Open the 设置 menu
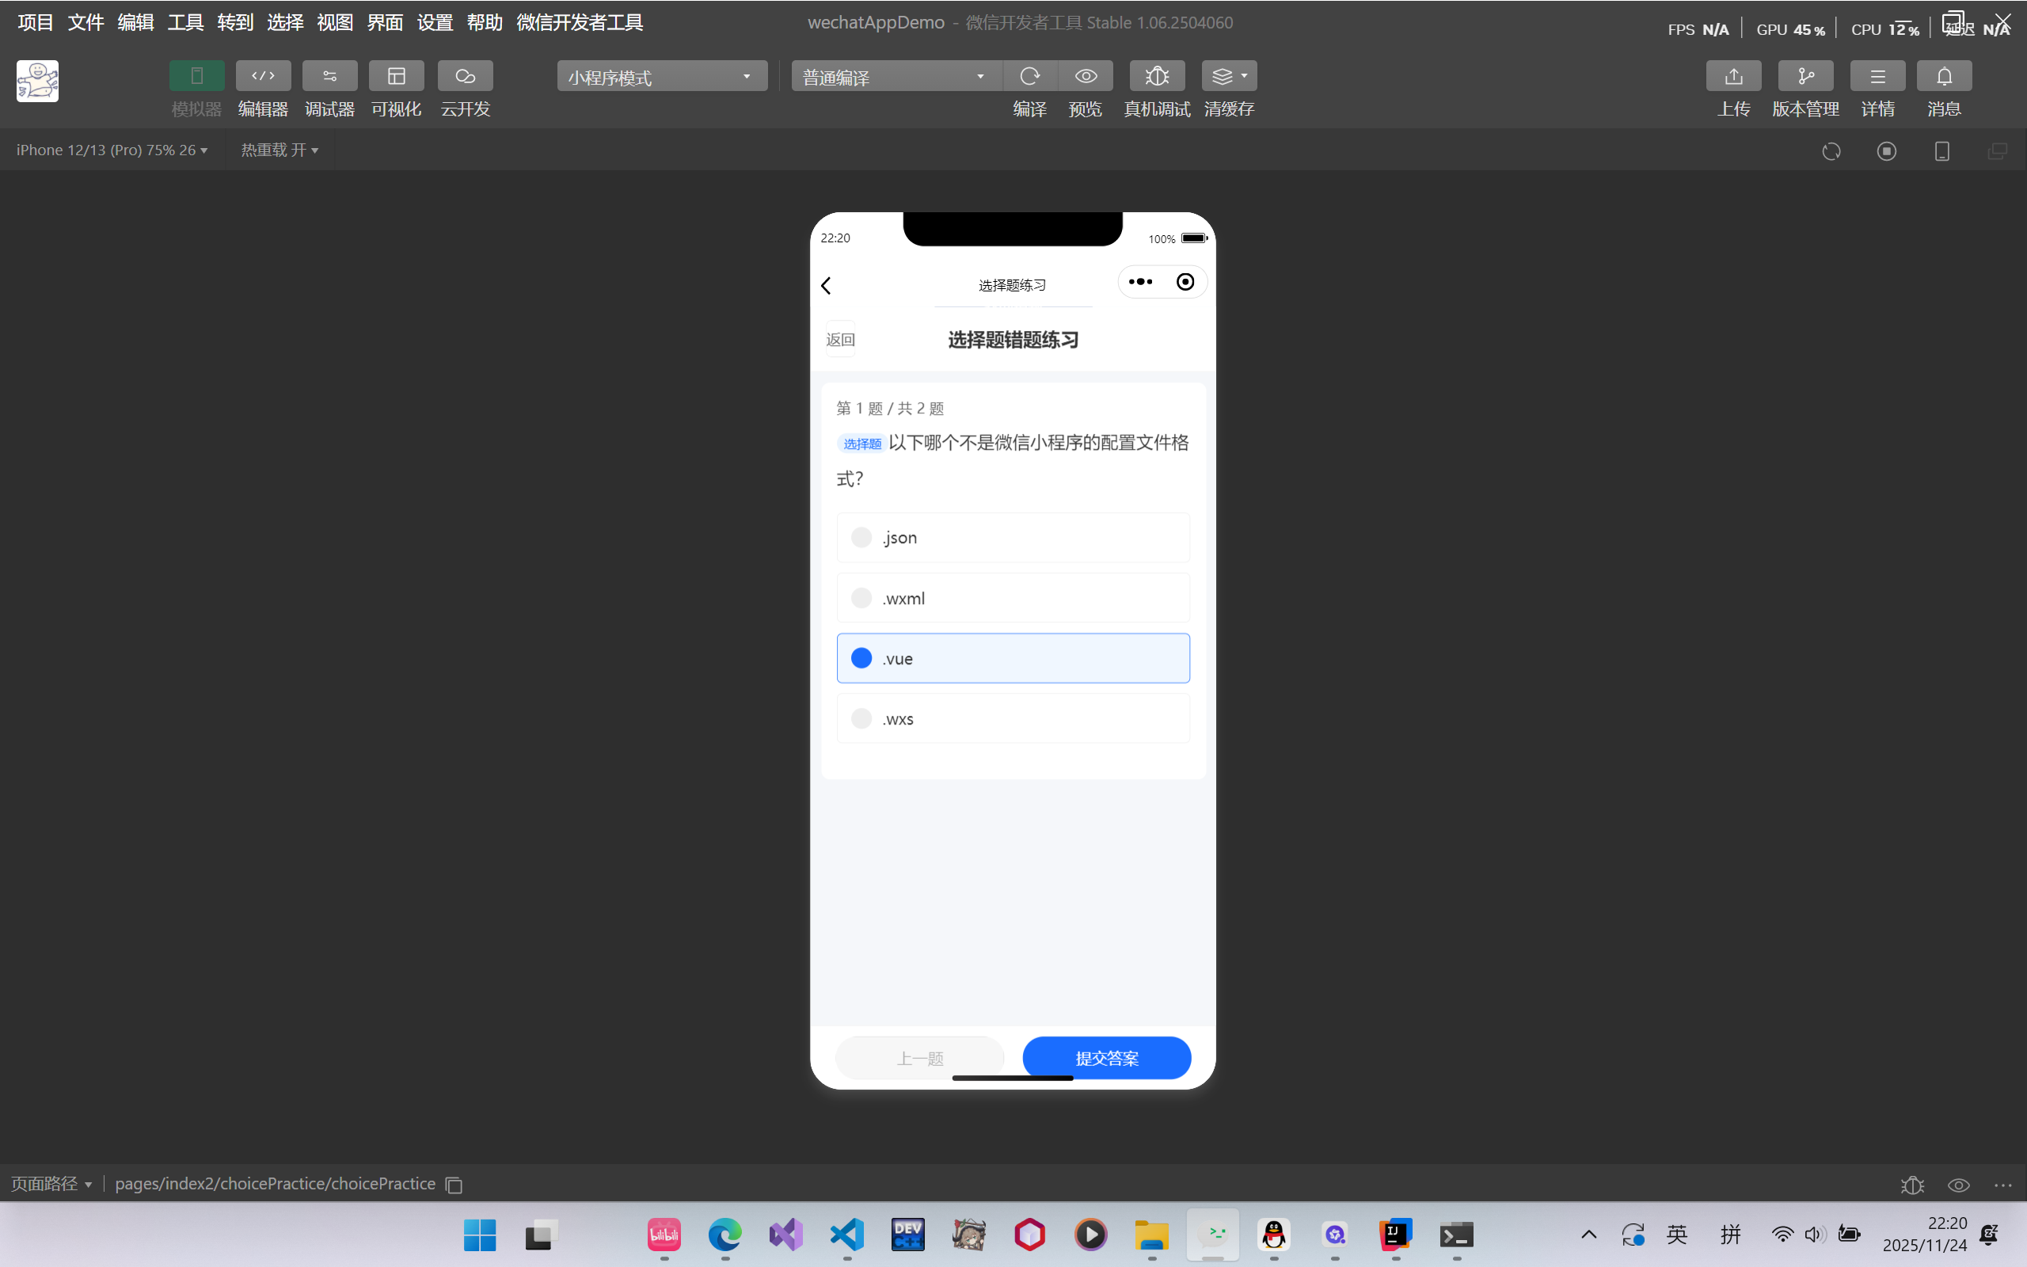The width and height of the screenshot is (2027, 1267). click(435, 23)
